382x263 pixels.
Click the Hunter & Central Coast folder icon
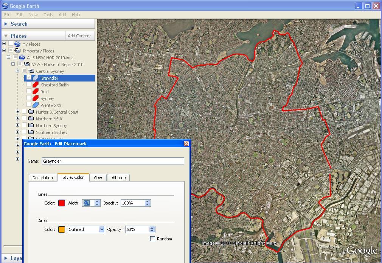tap(31, 112)
